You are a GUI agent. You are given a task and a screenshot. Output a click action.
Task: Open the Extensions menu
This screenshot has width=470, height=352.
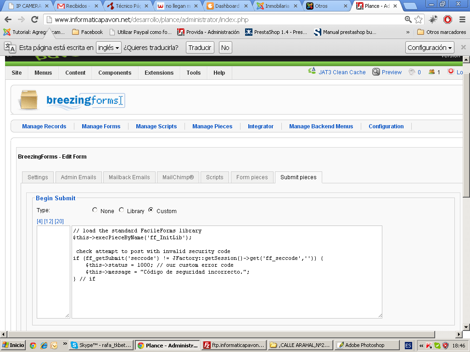coord(159,73)
